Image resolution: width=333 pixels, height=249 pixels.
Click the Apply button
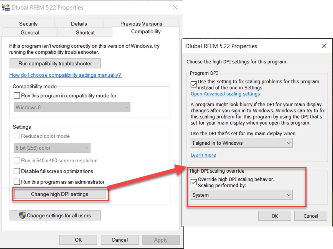(161, 240)
